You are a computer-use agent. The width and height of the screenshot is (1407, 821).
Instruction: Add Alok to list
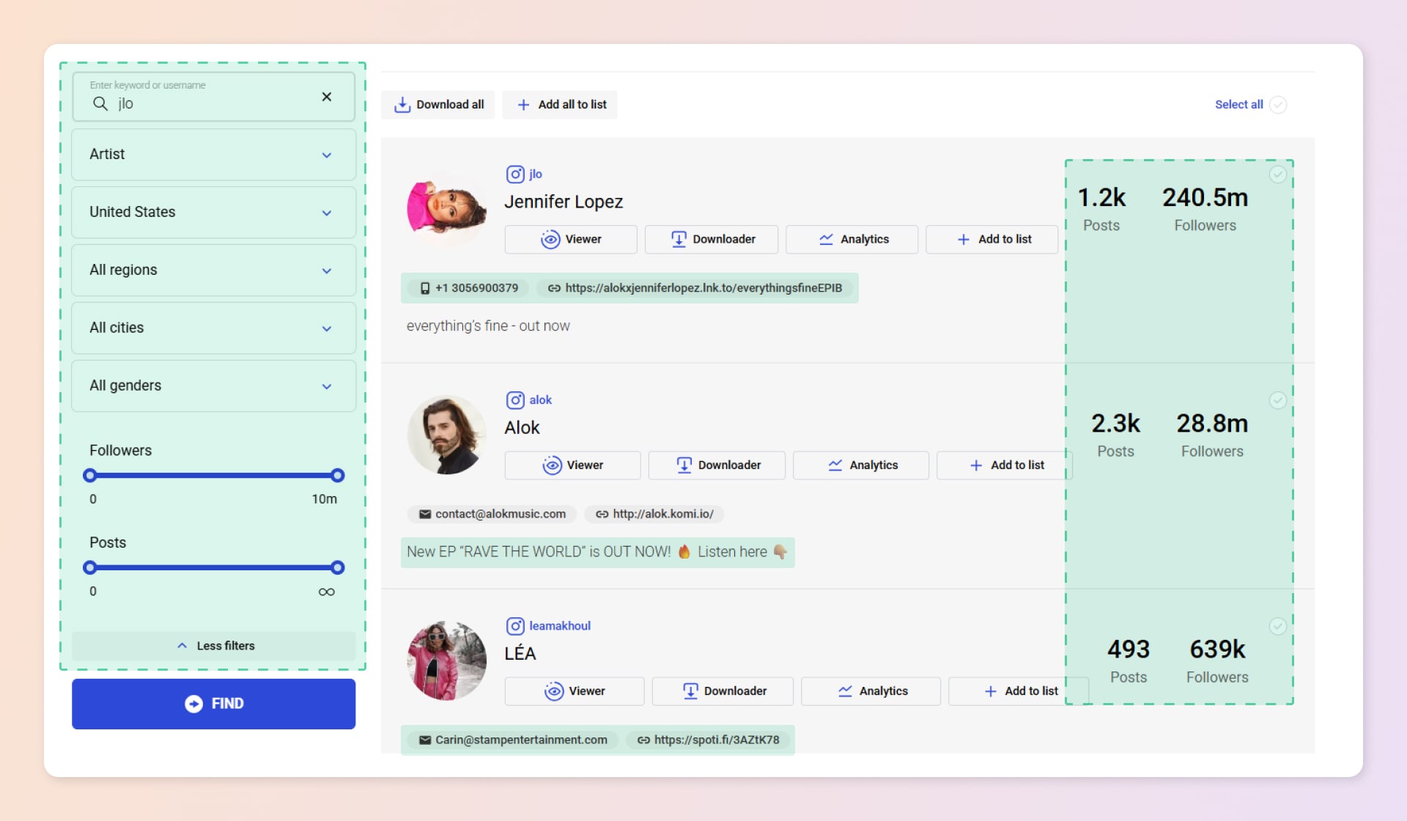pos(1005,465)
